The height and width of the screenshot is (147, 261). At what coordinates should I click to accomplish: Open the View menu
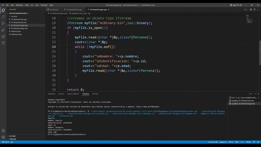click(27, 5)
